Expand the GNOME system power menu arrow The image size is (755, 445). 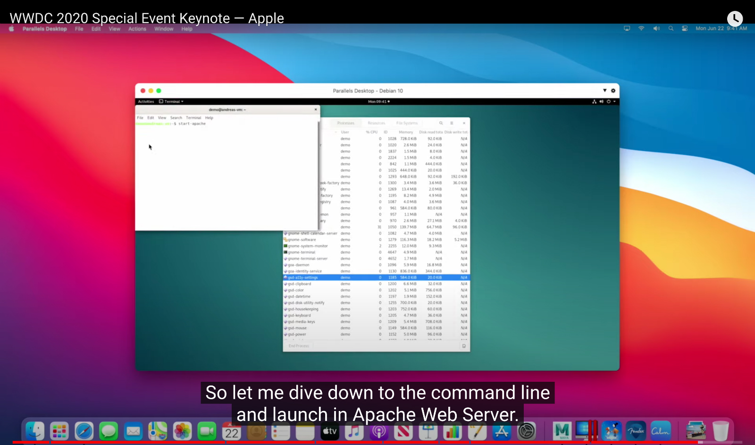tap(614, 101)
